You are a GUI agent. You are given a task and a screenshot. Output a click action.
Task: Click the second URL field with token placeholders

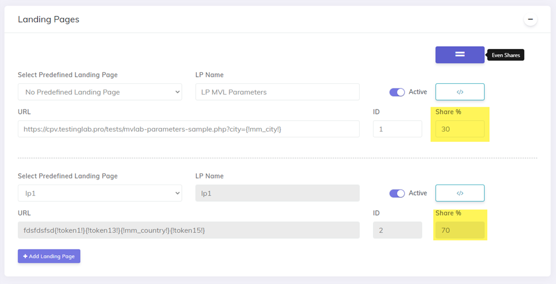click(188, 230)
